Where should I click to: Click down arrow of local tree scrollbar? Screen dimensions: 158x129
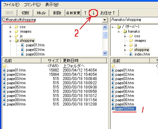(x=105, y=53)
